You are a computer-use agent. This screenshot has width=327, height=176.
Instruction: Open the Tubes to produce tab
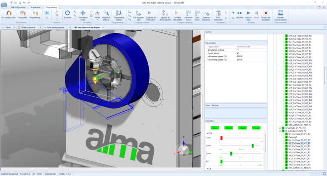coord(29,27)
